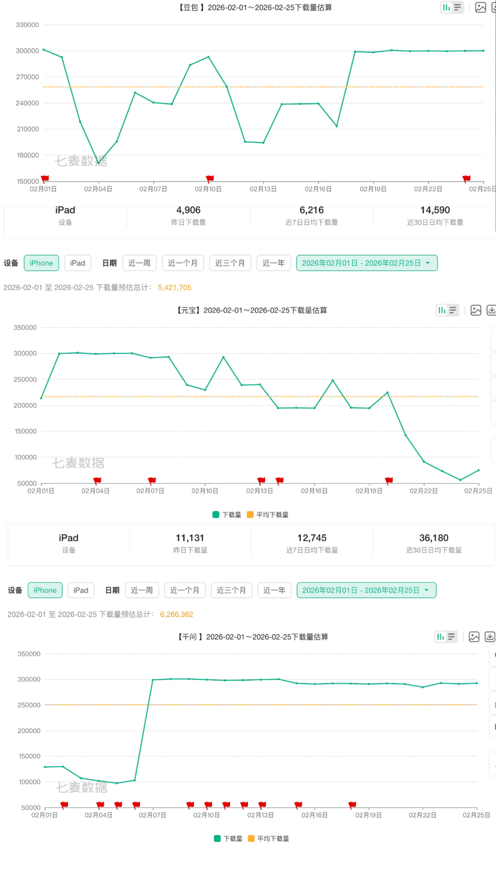The height and width of the screenshot is (887, 496).
Task: Expand date range picker above 千问 chart
Action: click(x=366, y=590)
